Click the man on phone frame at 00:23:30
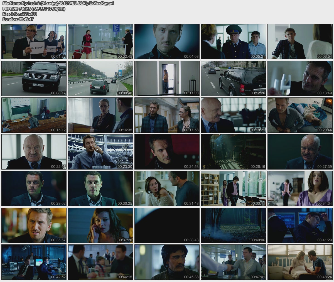 coord(100,152)
